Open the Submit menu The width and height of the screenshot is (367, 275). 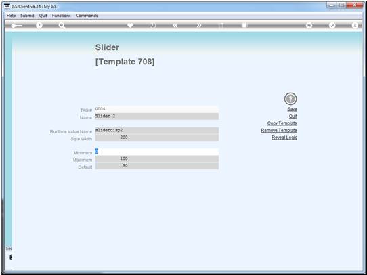tap(27, 16)
